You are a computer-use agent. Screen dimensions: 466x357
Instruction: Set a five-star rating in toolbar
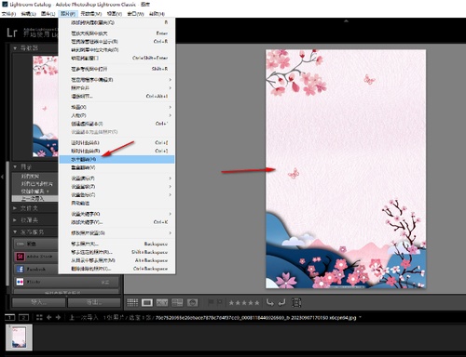click(257, 303)
